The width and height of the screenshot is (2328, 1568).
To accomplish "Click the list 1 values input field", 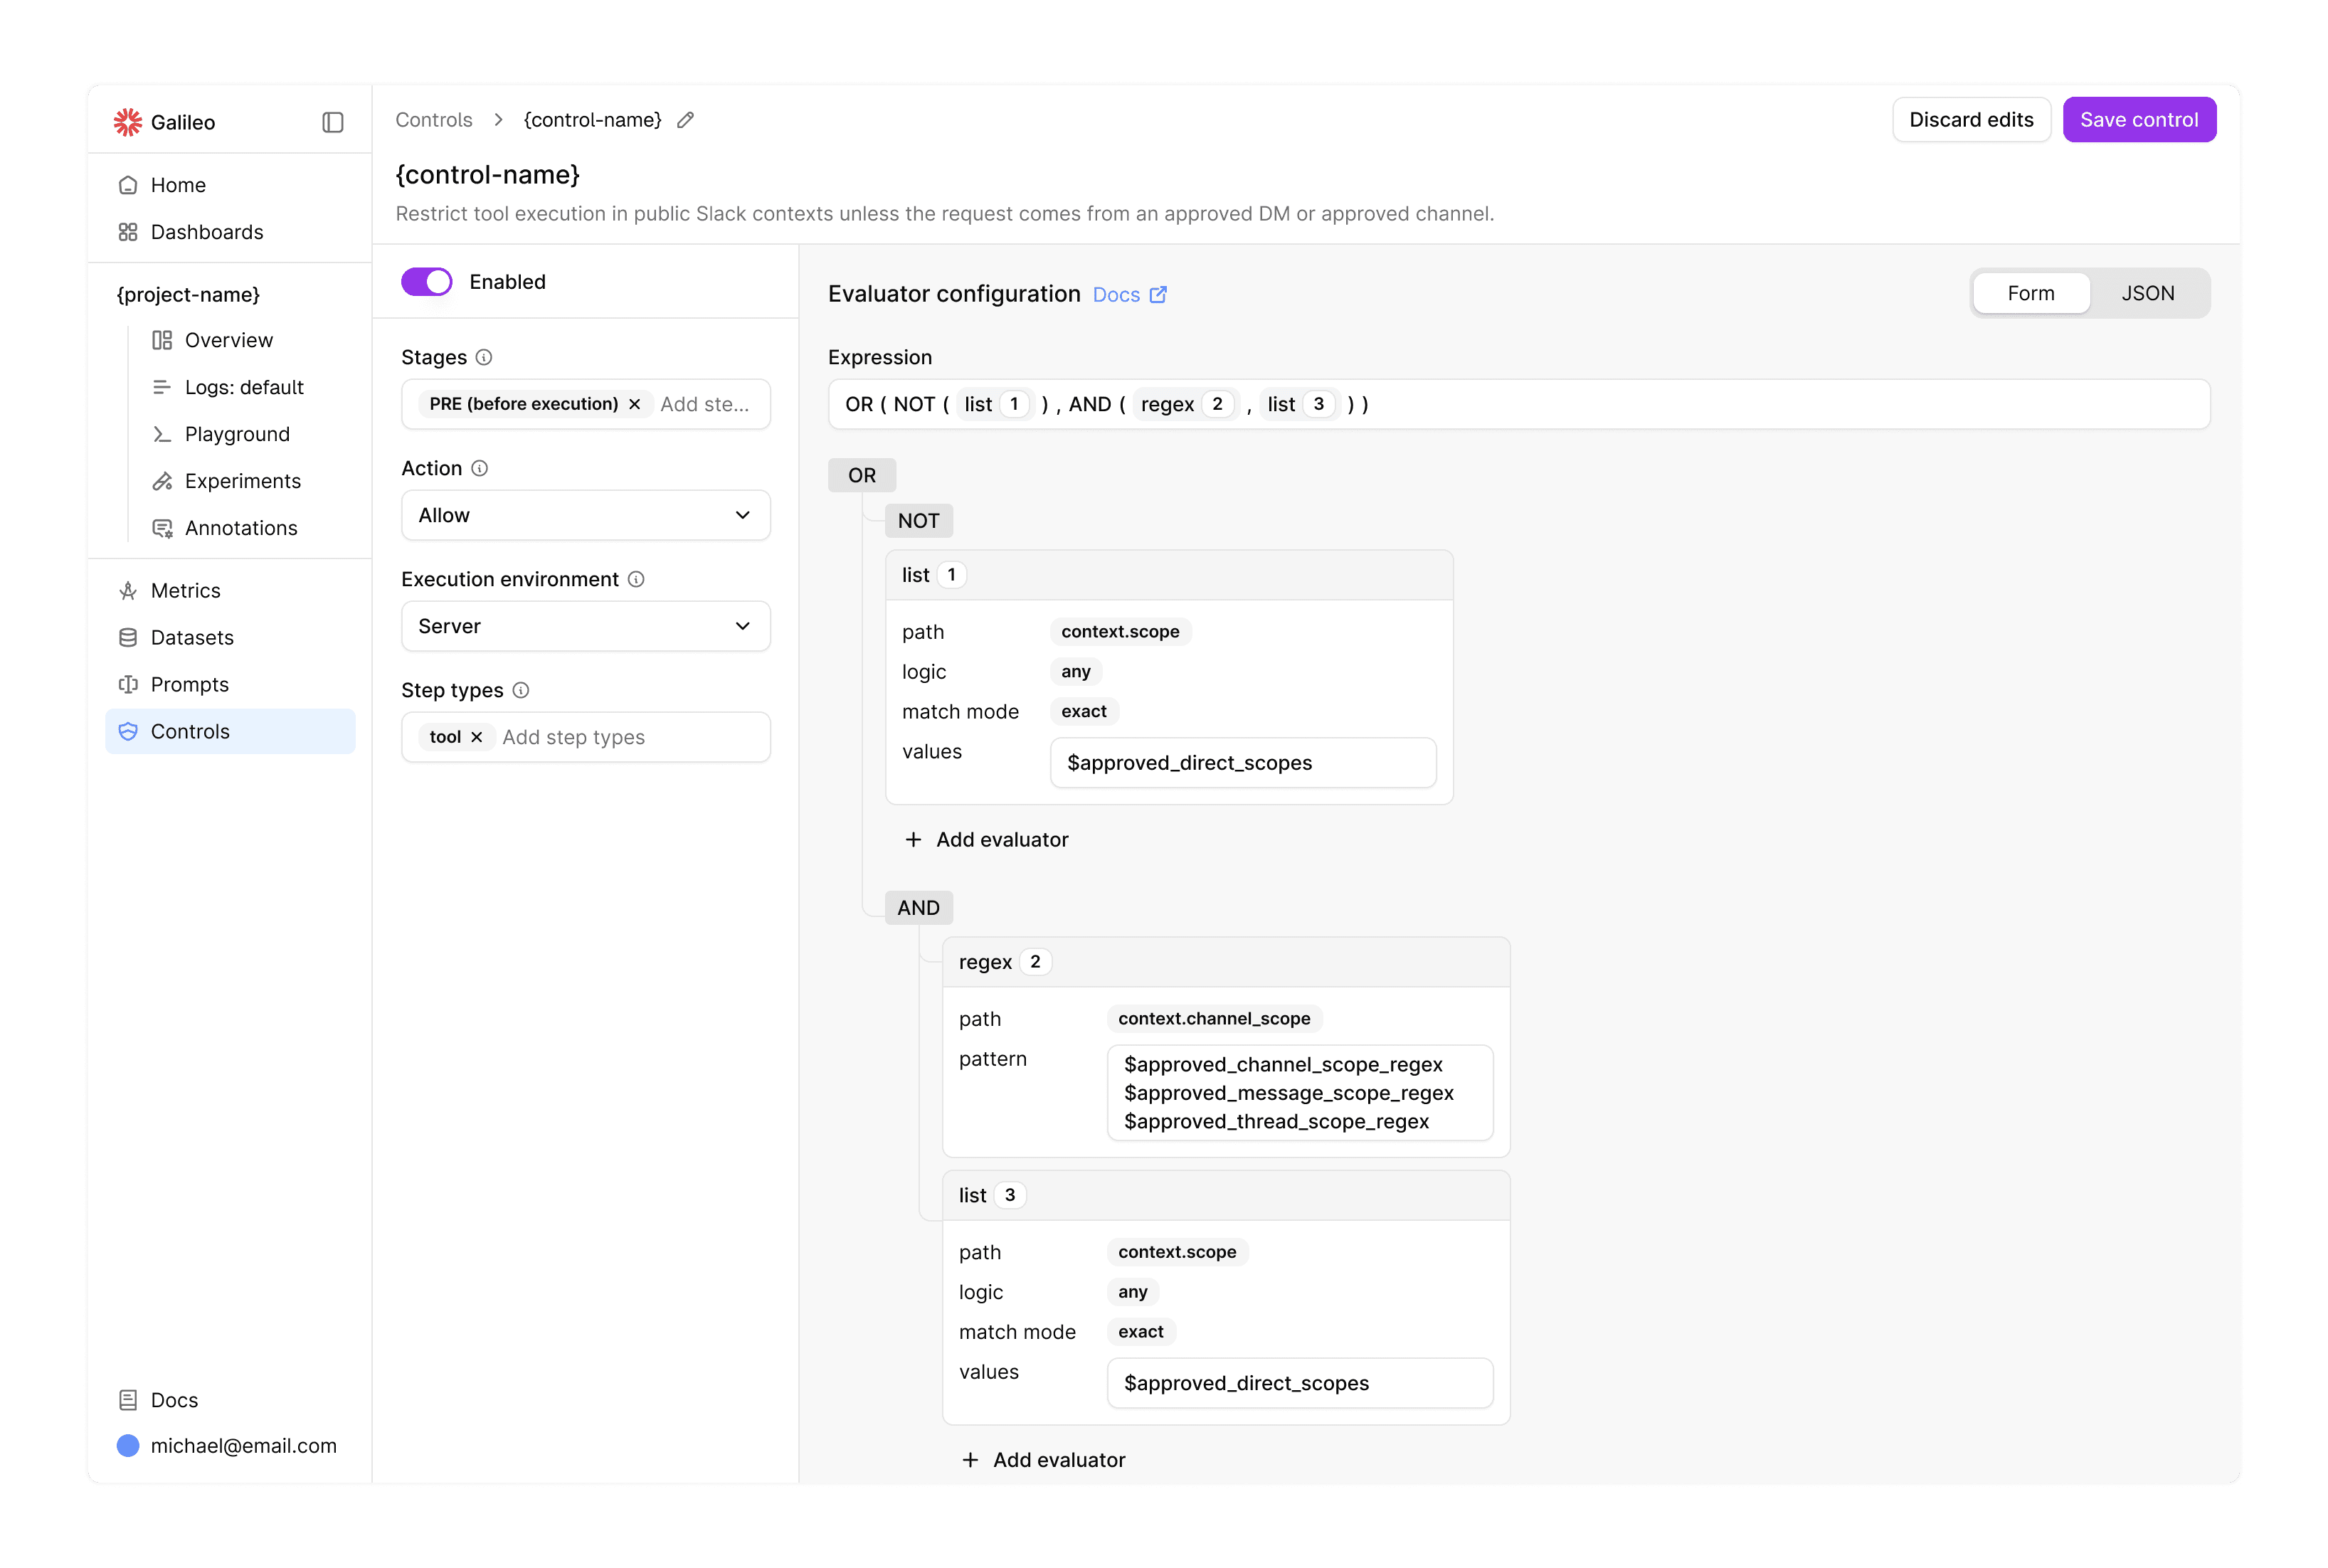I will [x=1242, y=763].
